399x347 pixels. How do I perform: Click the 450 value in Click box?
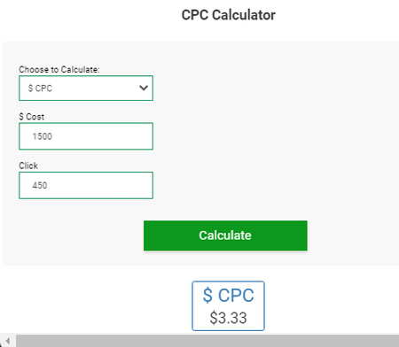[40, 185]
